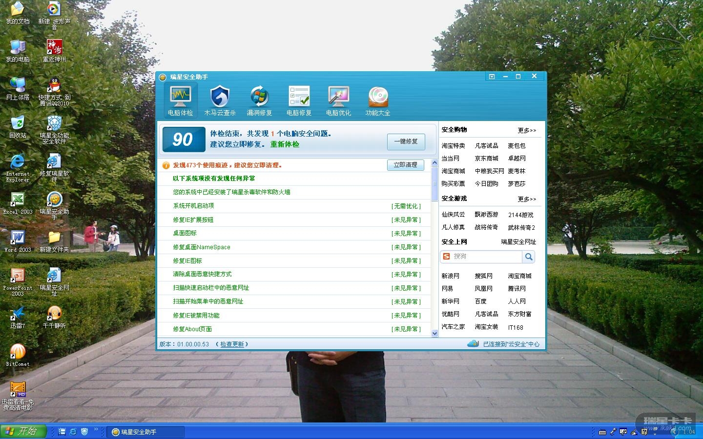Screen dimensions: 703x439
Task: Select the 电脑修复 tool
Action: click(x=299, y=100)
